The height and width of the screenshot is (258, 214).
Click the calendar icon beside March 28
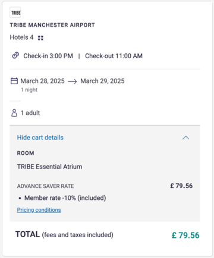point(14,81)
